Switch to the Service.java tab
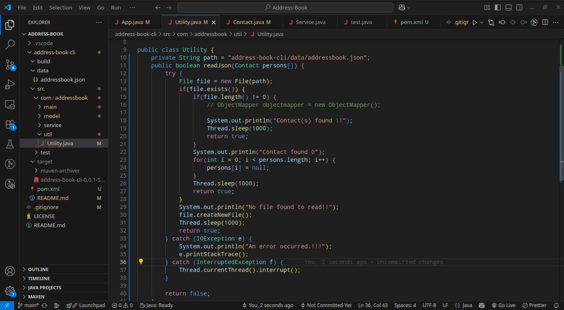The width and height of the screenshot is (564, 310). [x=310, y=22]
